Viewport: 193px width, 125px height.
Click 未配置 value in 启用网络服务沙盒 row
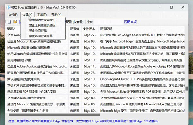[x=75, y=60]
